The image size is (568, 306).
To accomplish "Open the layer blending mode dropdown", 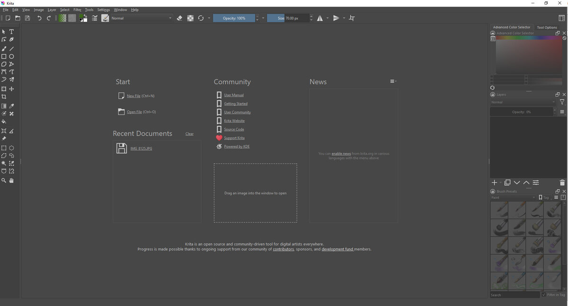I will point(523,102).
